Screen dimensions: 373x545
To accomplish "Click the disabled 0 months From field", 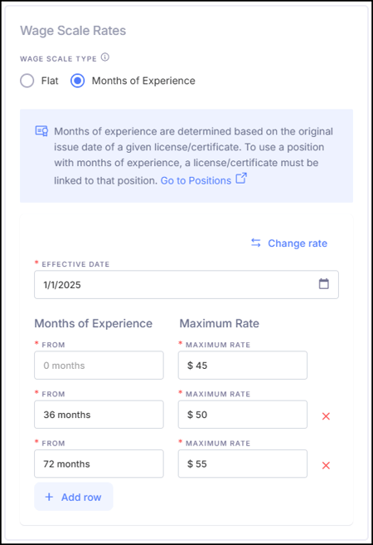I will [x=99, y=366].
